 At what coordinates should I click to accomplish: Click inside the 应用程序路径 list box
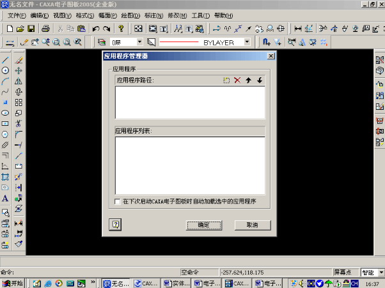coord(189,102)
